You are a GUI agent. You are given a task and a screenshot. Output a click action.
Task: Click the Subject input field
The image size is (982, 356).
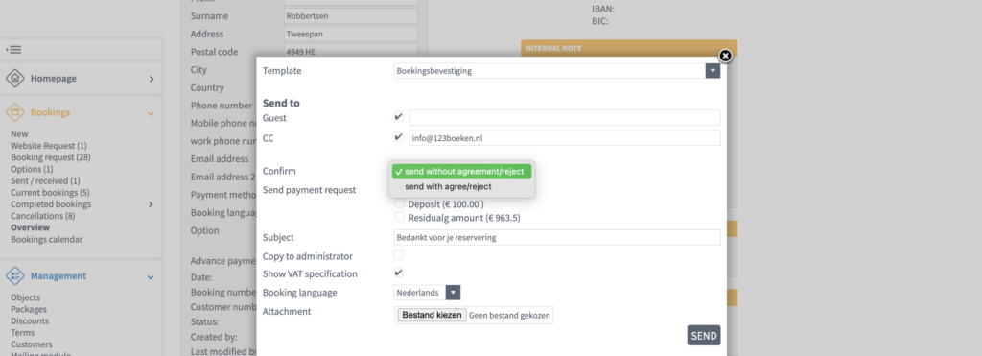point(557,238)
